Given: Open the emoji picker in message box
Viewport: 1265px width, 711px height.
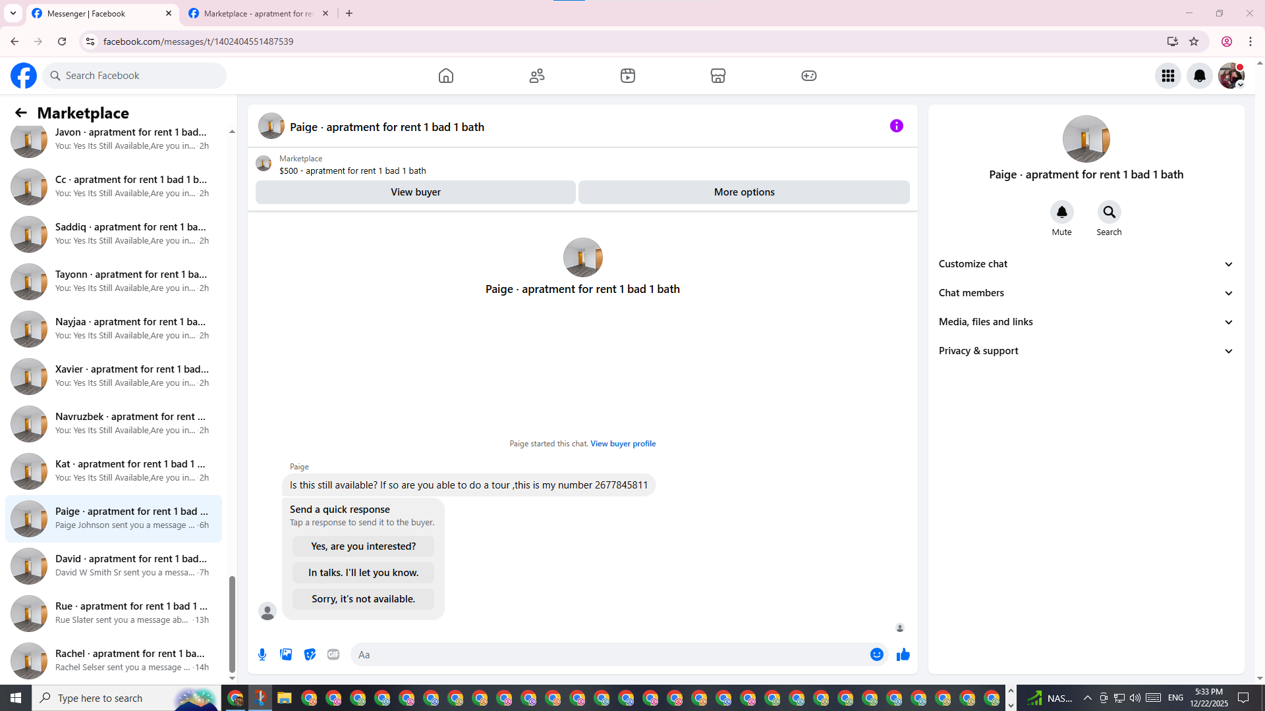Looking at the screenshot, I should (876, 654).
